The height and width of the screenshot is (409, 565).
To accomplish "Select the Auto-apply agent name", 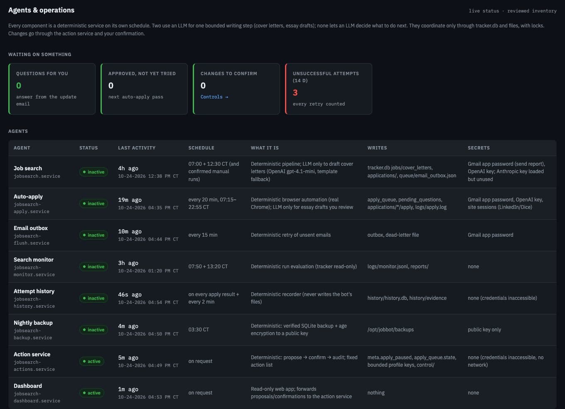I will tap(28, 196).
